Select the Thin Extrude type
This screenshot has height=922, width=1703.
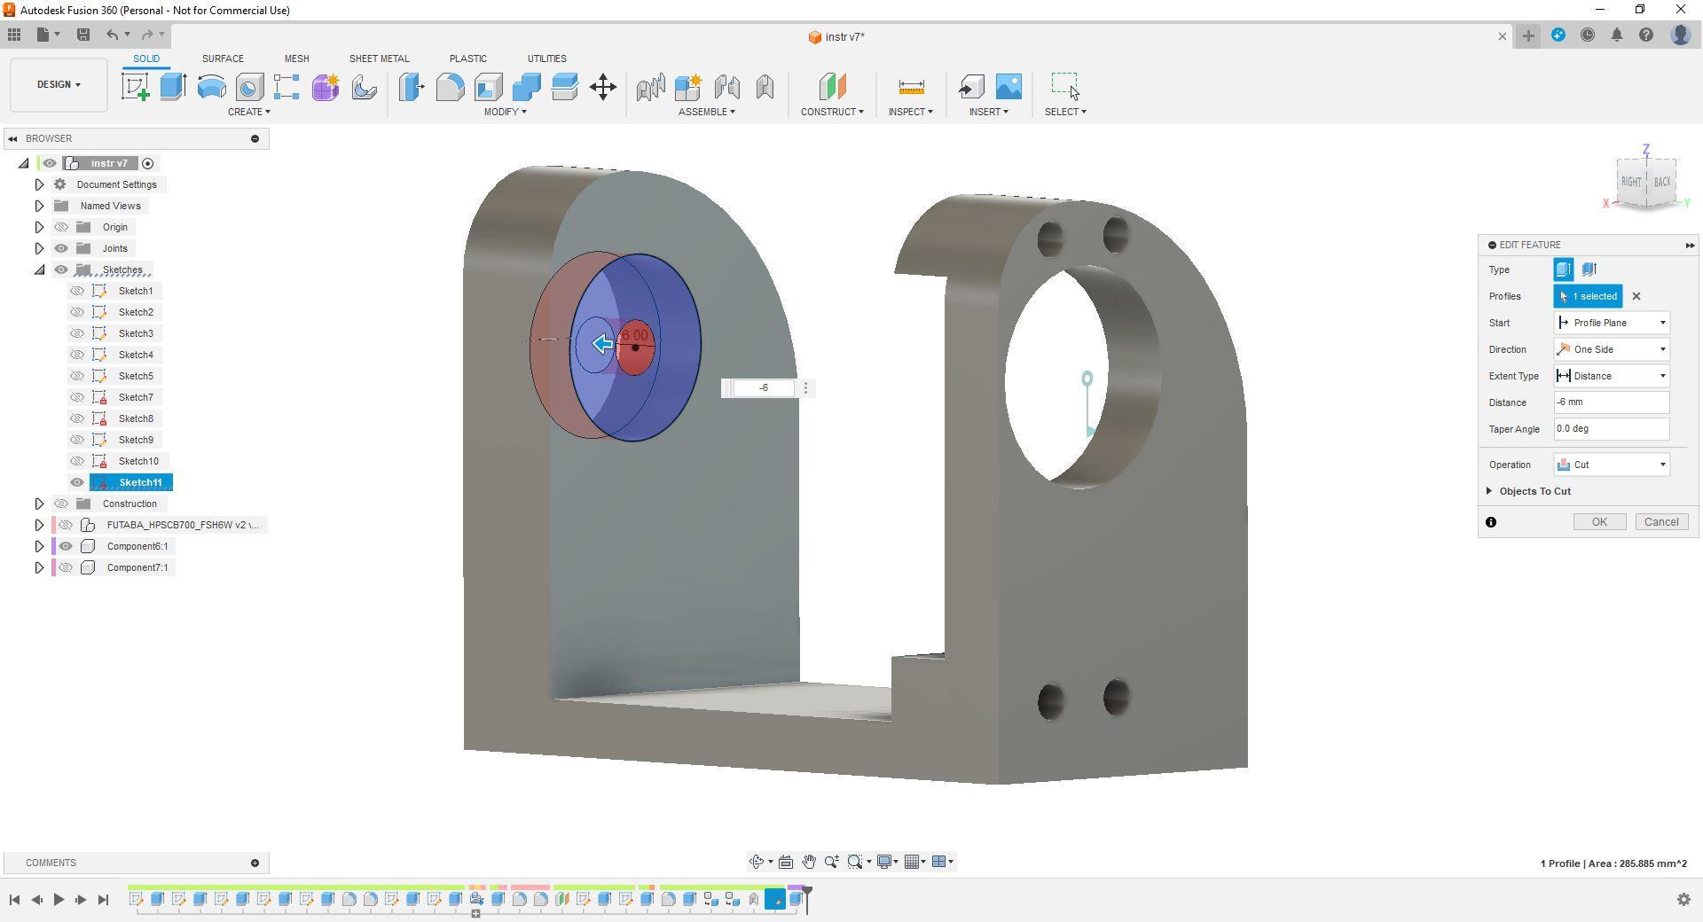click(x=1589, y=270)
